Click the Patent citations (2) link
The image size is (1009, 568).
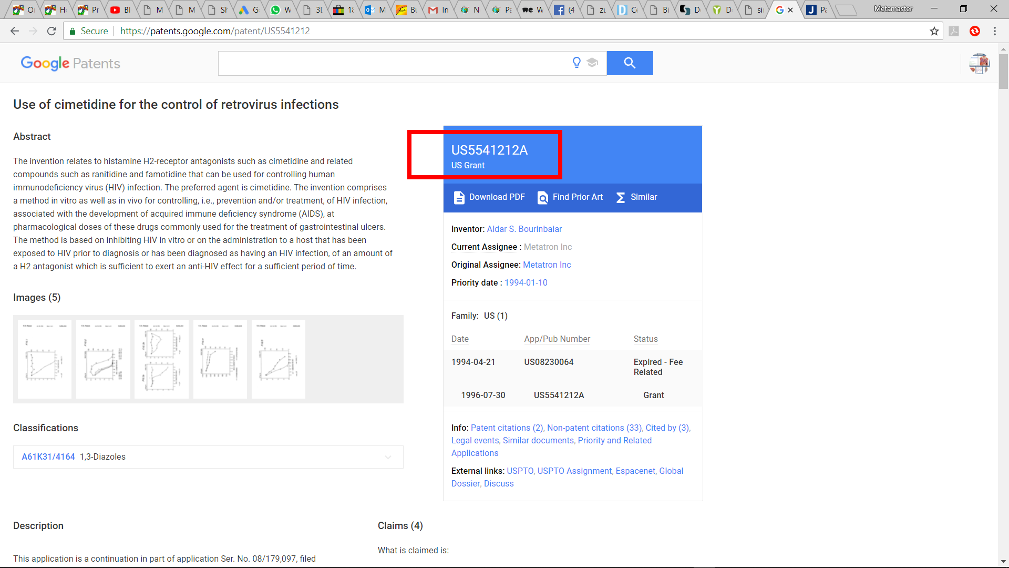[x=507, y=428]
